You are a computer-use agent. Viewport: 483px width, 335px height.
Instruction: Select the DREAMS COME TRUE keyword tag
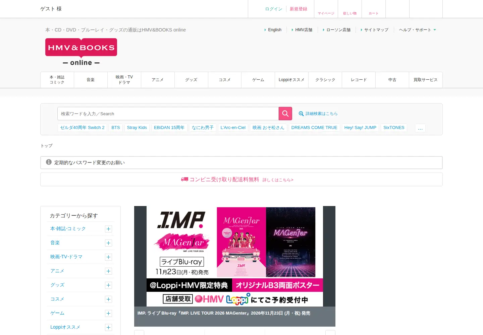tap(314, 128)
